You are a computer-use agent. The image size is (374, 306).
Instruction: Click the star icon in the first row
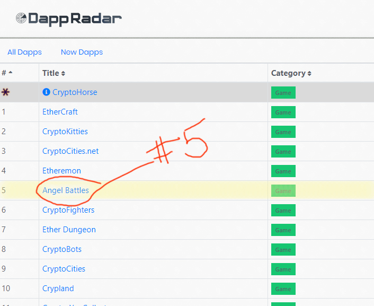5,92
